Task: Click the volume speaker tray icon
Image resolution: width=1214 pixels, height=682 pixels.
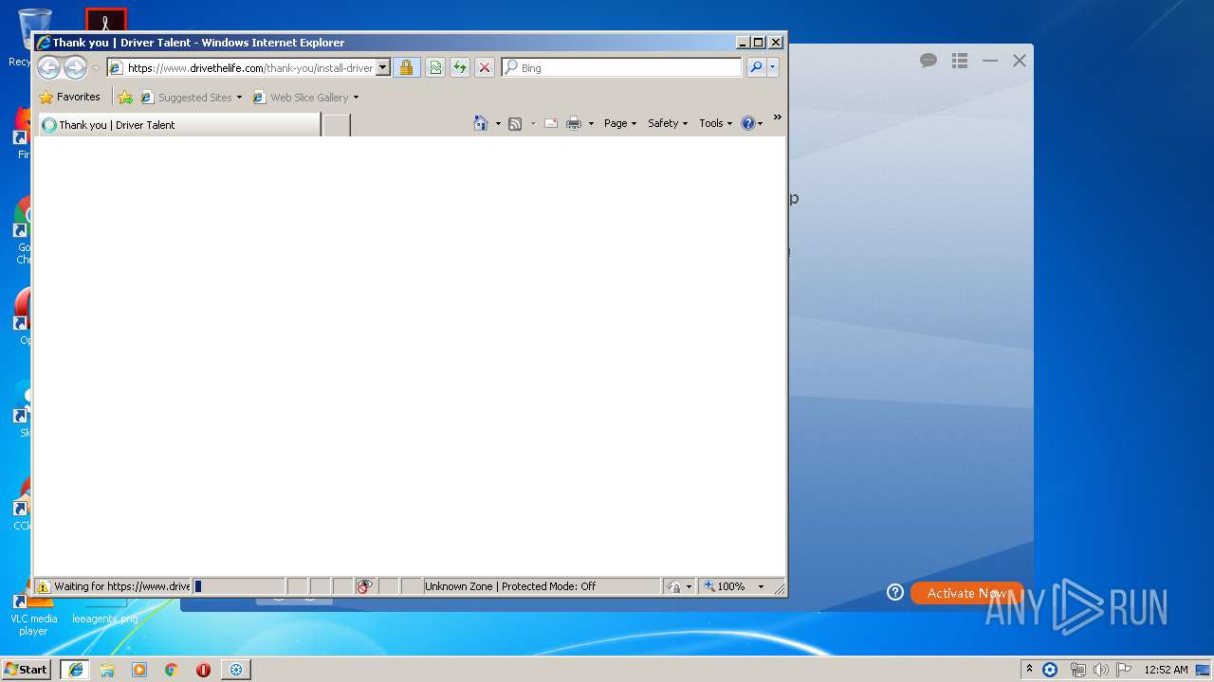Action: click(1101, 670)
